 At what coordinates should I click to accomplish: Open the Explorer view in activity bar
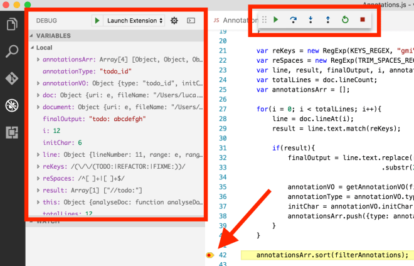[x=12, y=24]
